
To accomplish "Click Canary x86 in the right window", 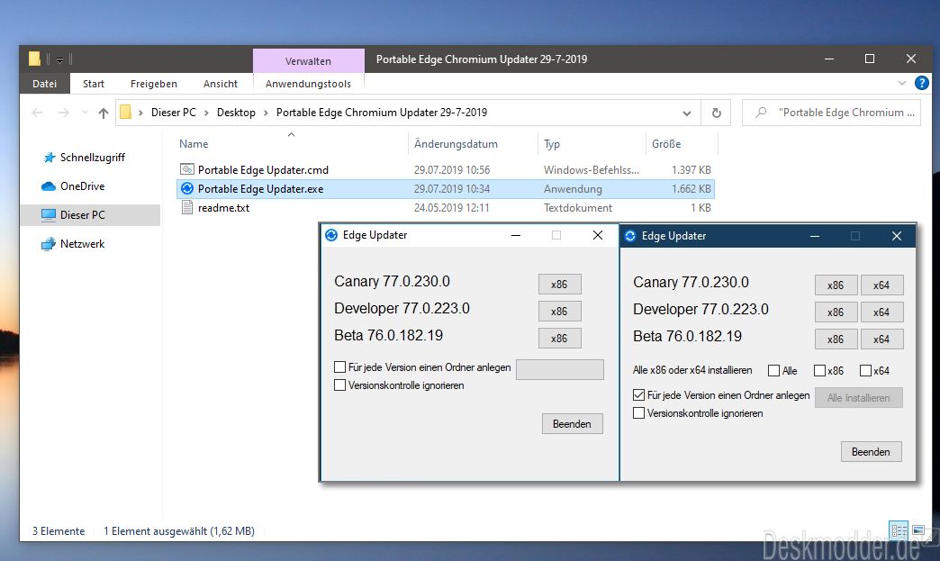I will point(836,285).
